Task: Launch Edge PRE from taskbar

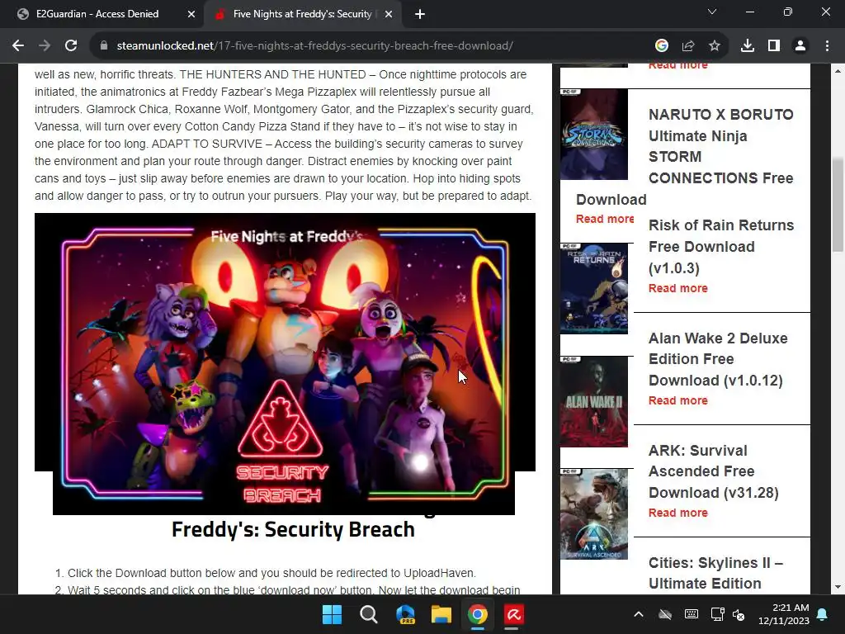Action: (x=405, y=614)
